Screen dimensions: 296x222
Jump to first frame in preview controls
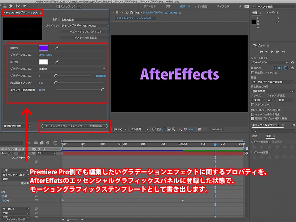click(261, 52)
